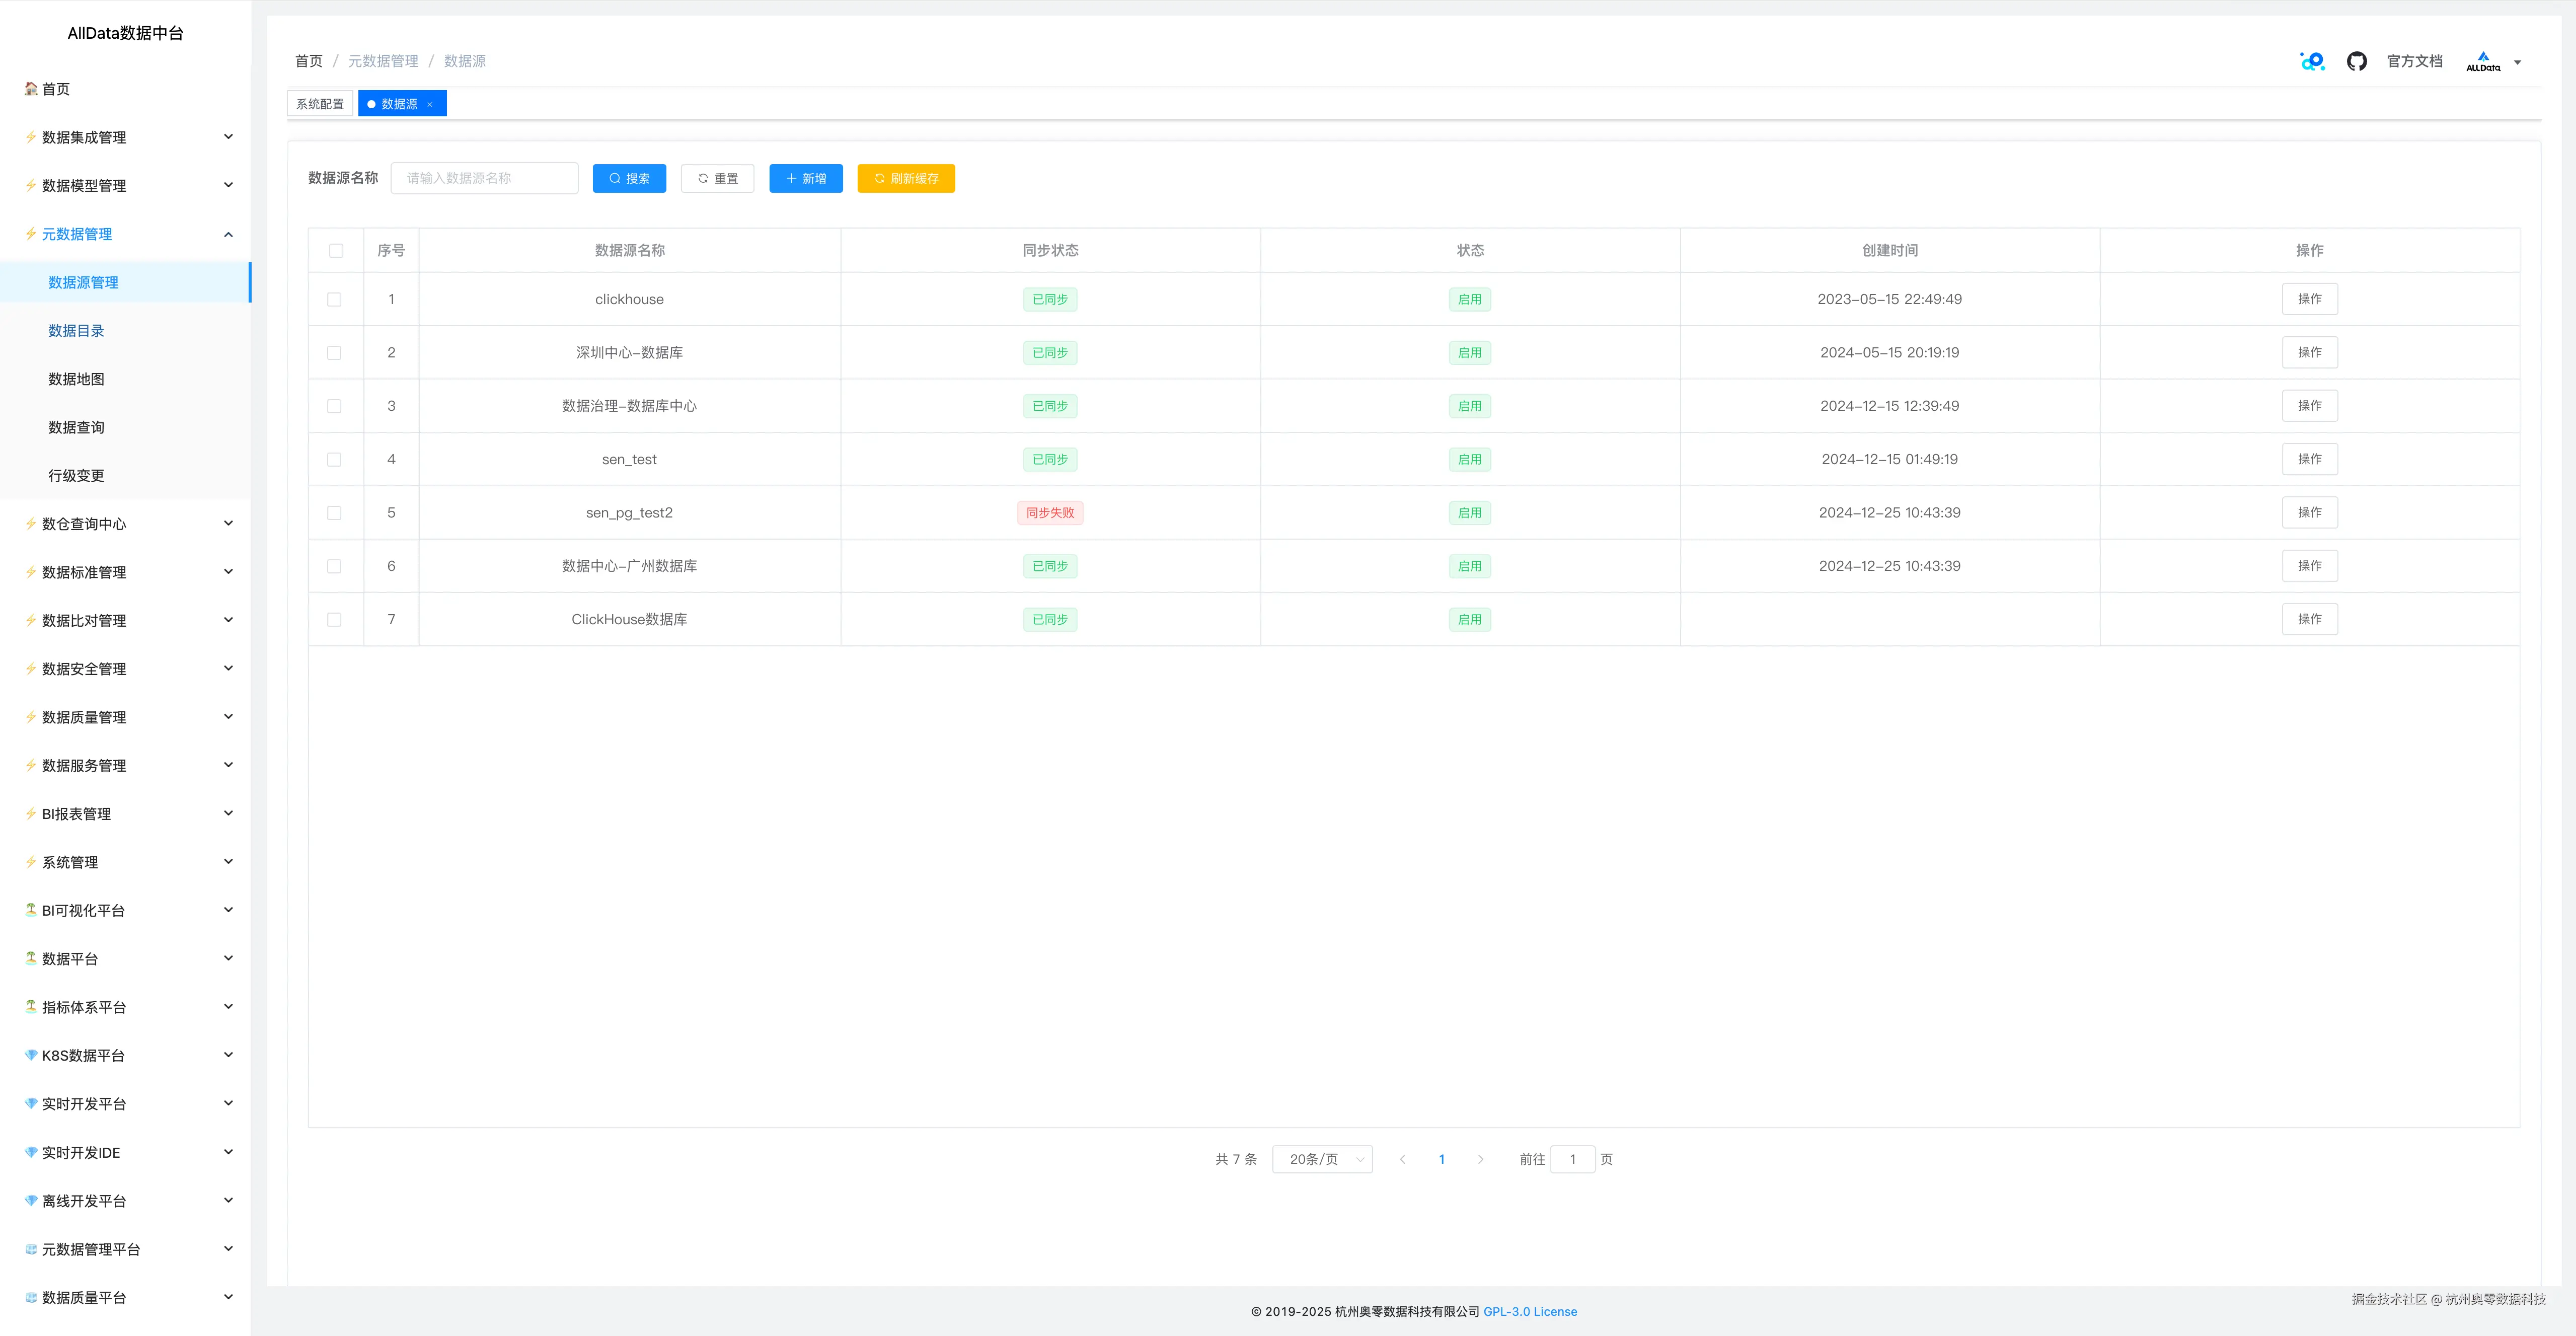Click the 元数据管理平台 sidebar icon
This screenshot has width=2576, height=1336.
tap(31, 1249)
